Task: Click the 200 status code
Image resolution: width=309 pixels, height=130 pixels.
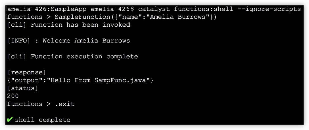Action: click(13, 96)
